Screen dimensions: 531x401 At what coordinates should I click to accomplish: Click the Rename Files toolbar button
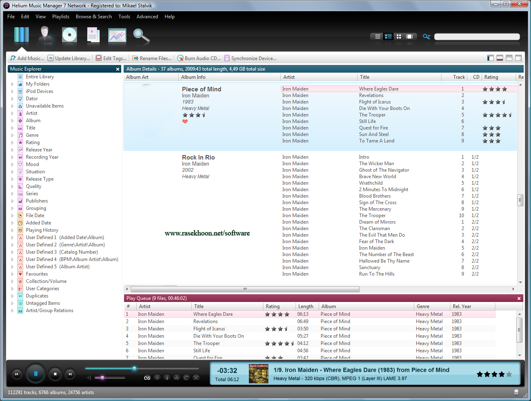tap(152, 58)
